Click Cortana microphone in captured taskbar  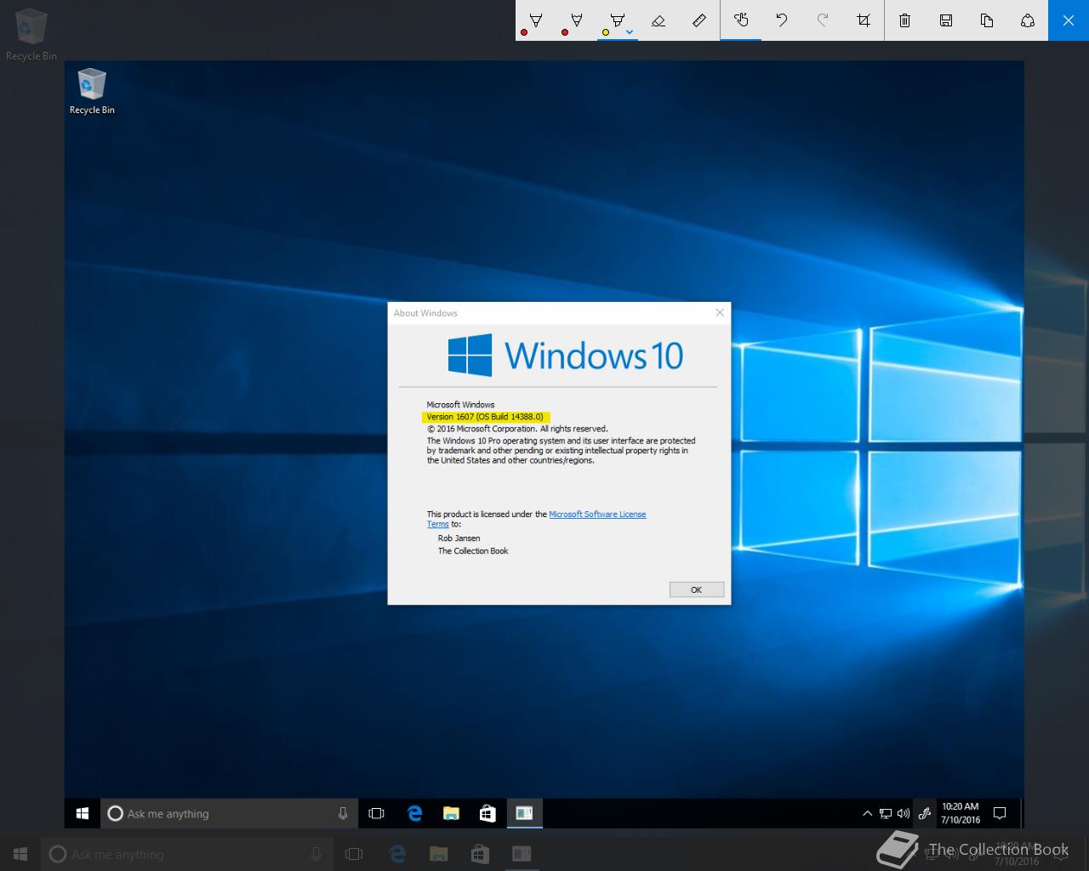coord(343,814)
